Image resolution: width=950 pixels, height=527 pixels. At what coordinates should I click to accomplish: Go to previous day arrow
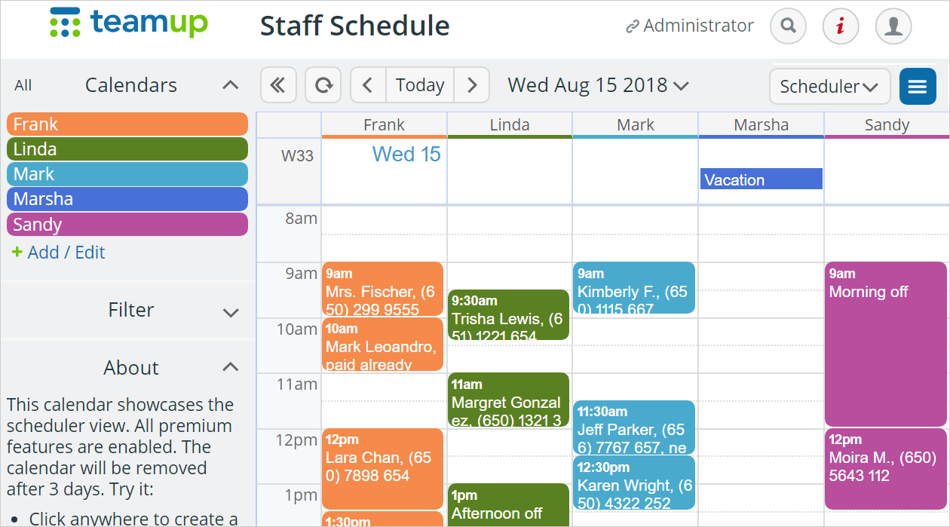(x=368, y=85)
